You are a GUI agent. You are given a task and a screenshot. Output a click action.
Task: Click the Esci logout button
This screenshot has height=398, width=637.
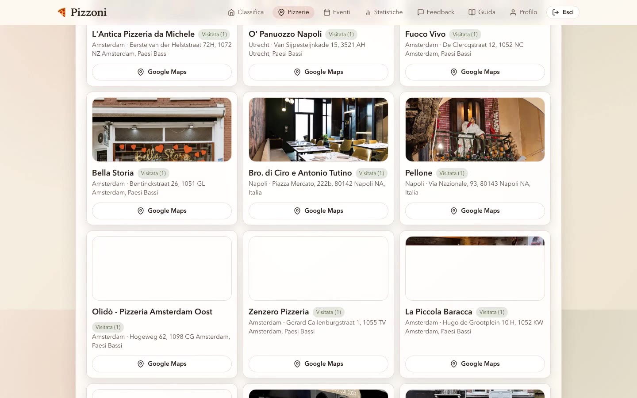point(563,12)
